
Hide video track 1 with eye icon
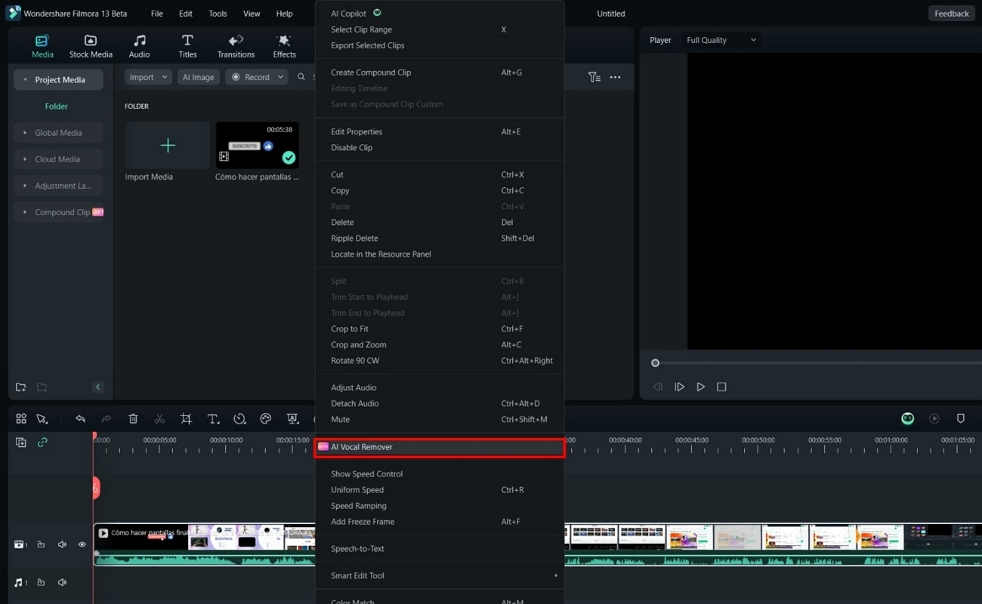82,544
